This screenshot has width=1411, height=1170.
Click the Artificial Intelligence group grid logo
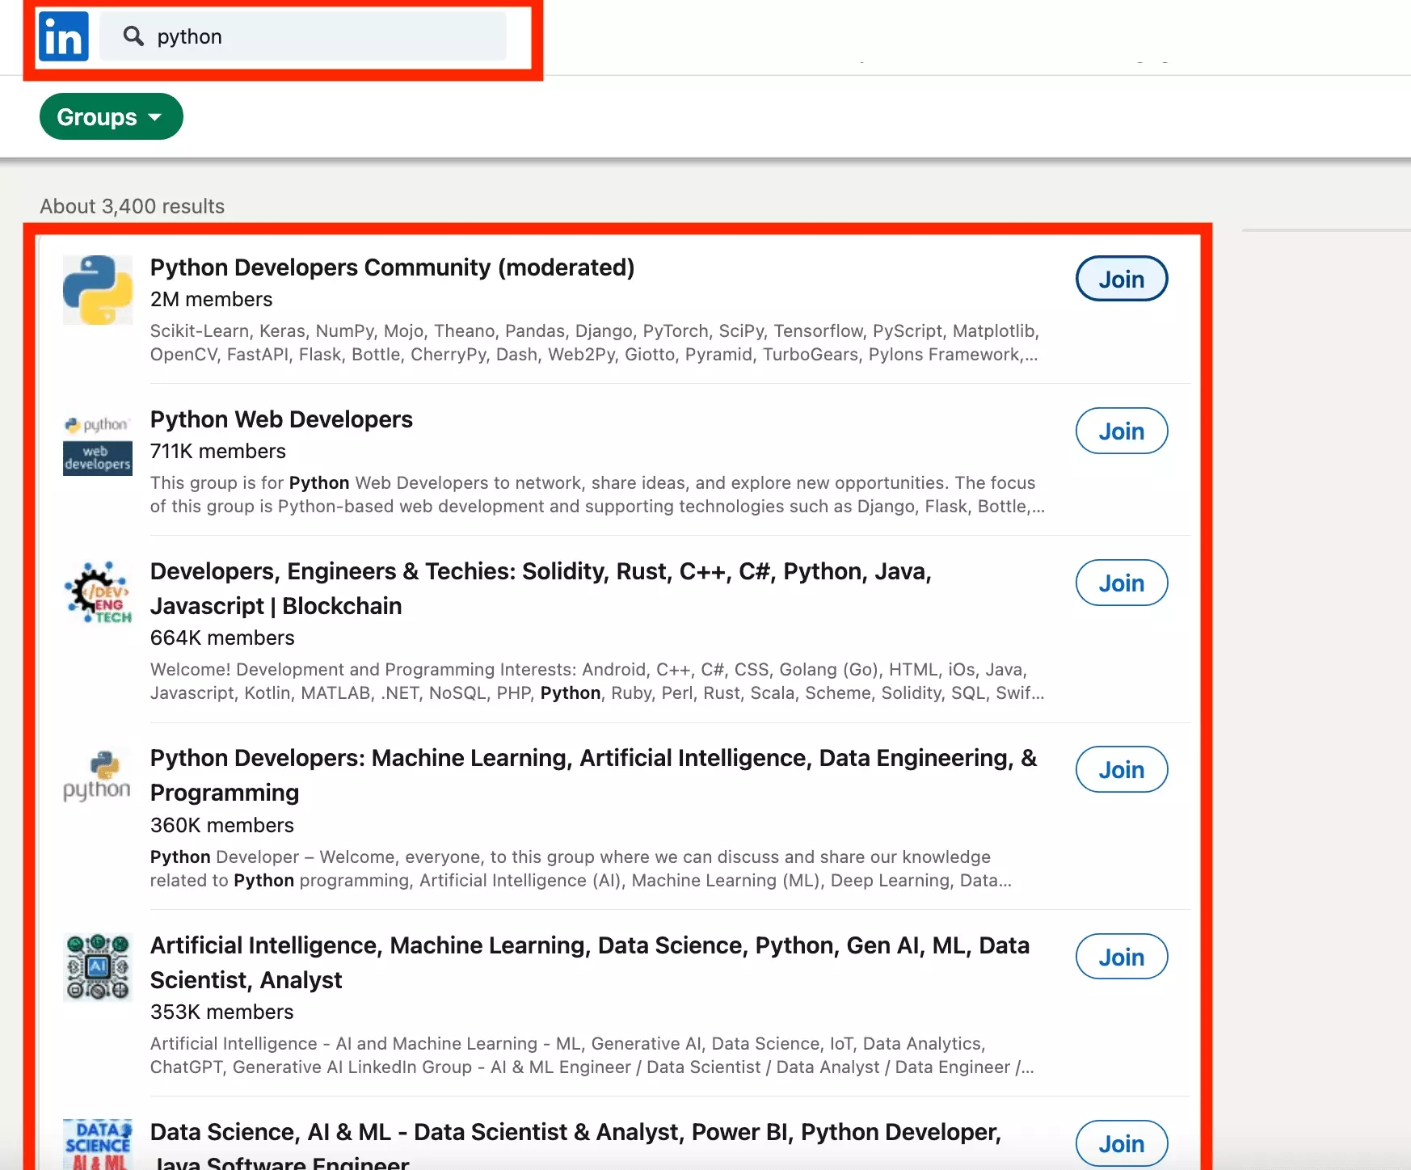click(97, 966)
